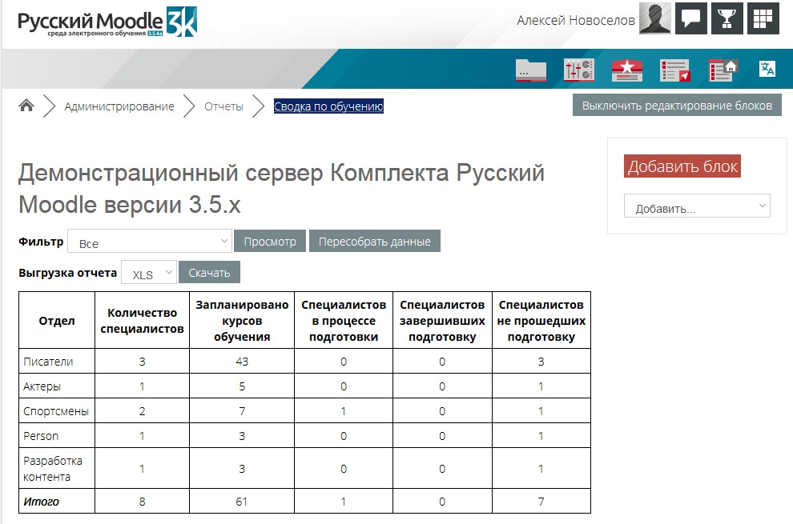Click the Специалистов в процессе подготовки header
793x524 pixels.
344,320
